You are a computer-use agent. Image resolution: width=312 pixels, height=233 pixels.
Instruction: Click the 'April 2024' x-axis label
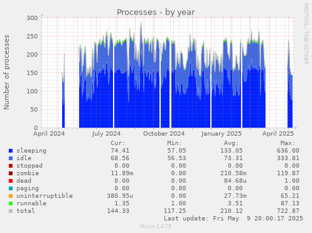click(49, 134)
